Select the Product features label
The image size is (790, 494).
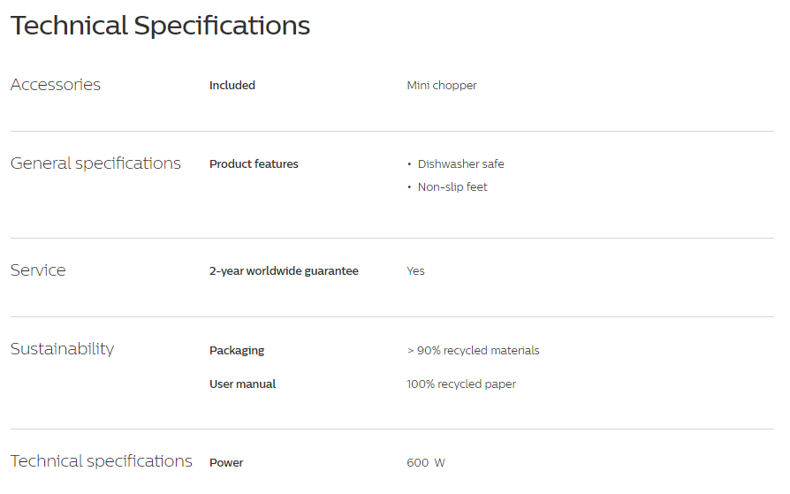[254, 163]
